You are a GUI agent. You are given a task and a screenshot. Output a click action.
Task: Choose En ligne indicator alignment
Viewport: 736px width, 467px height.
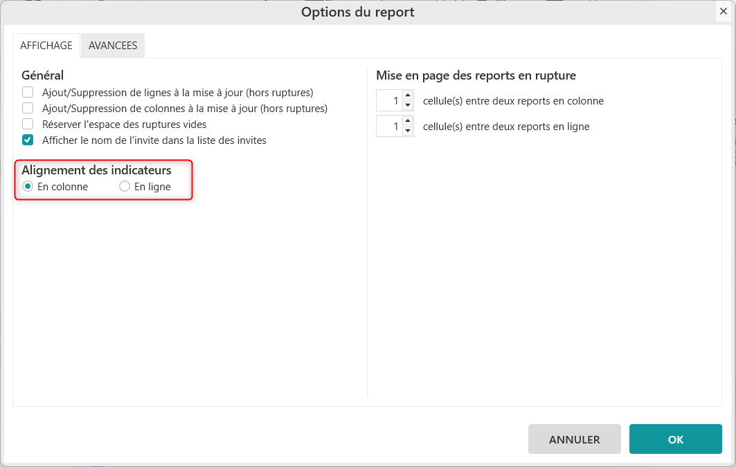[125, 187]
